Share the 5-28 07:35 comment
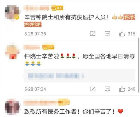140x117 pixels. [93, 33]
